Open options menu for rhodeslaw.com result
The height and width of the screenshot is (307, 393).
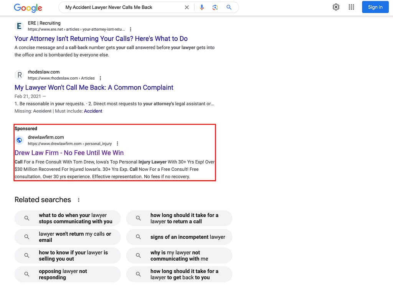[x=100, y=78]
